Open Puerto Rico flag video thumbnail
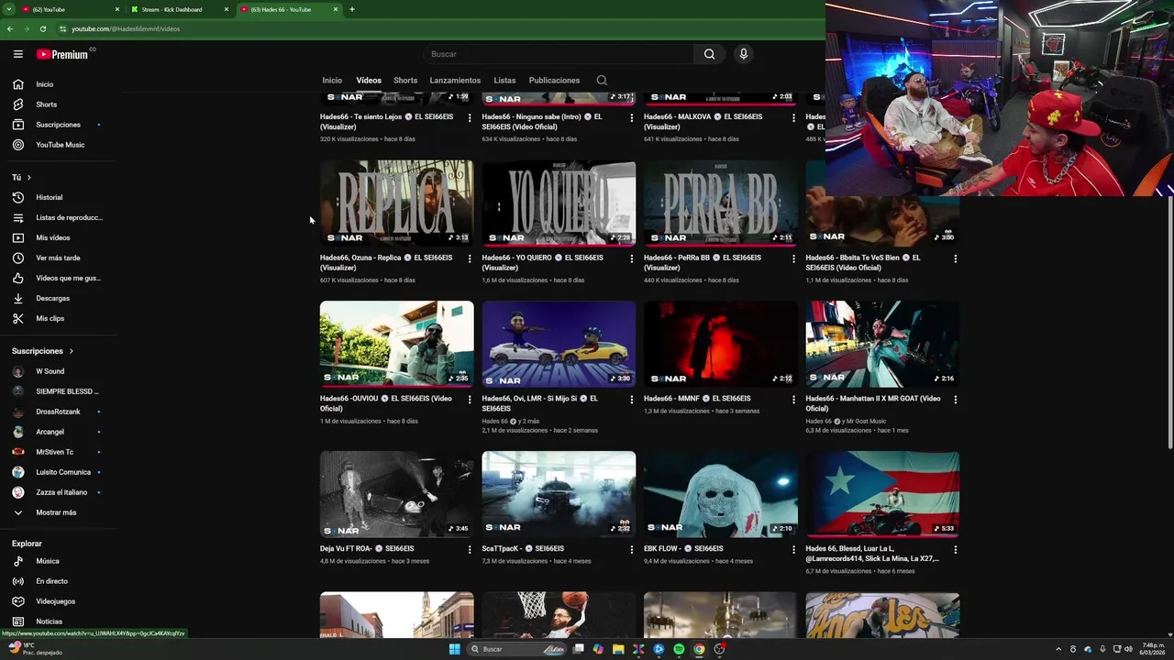This screenshot has width=1174, height=660. (882, 493)
